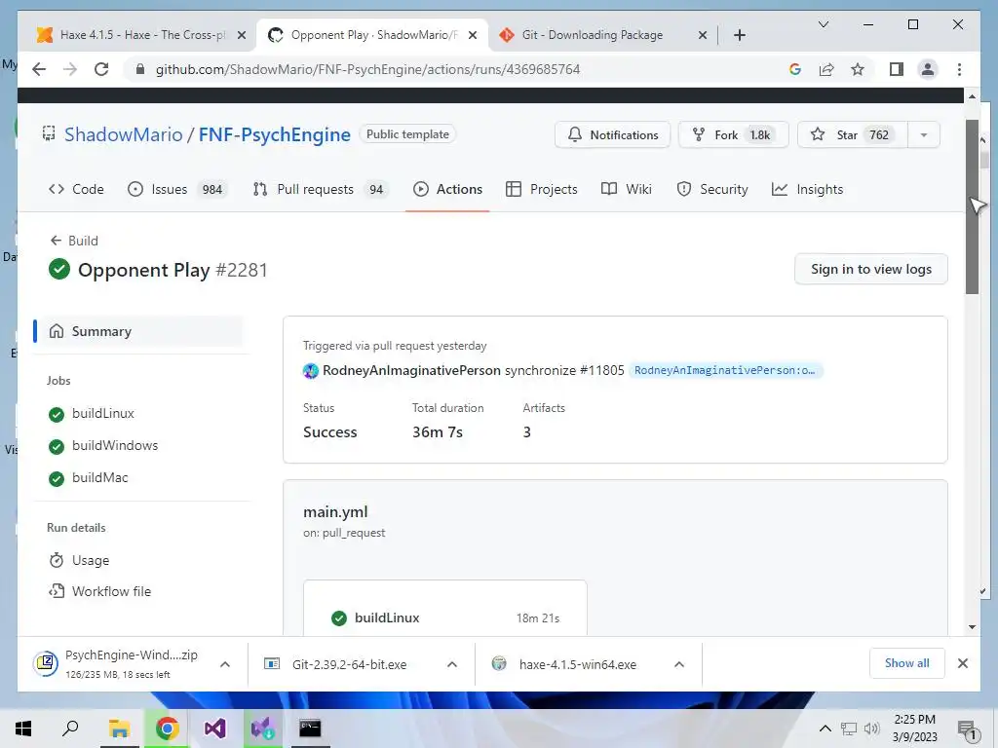This screenshot has height=748, width=998.
Task: Click Show all downloads
Action: (x=906, y=663)
